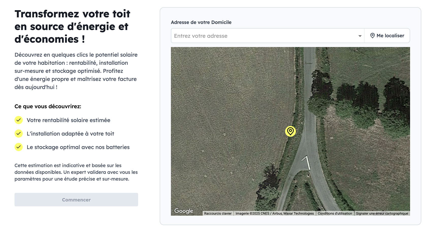Click 'Votre rentabilité solaire estimée' text
The image size is (432, 233).
point(69,120)
